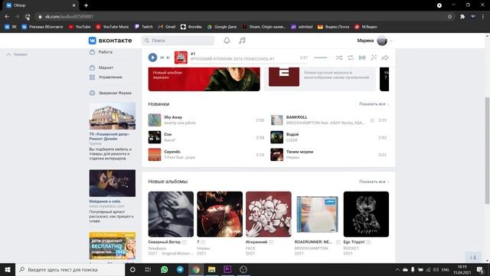The width and height of the screenshot is (490, 276).
Task: Open the VK notifications bell
Action: click(x=227, y=41)
